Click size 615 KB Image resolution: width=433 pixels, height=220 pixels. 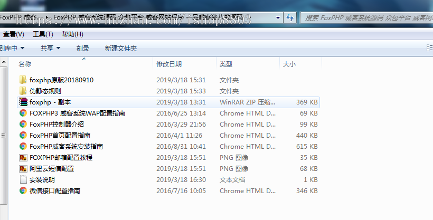pos(307,146)
